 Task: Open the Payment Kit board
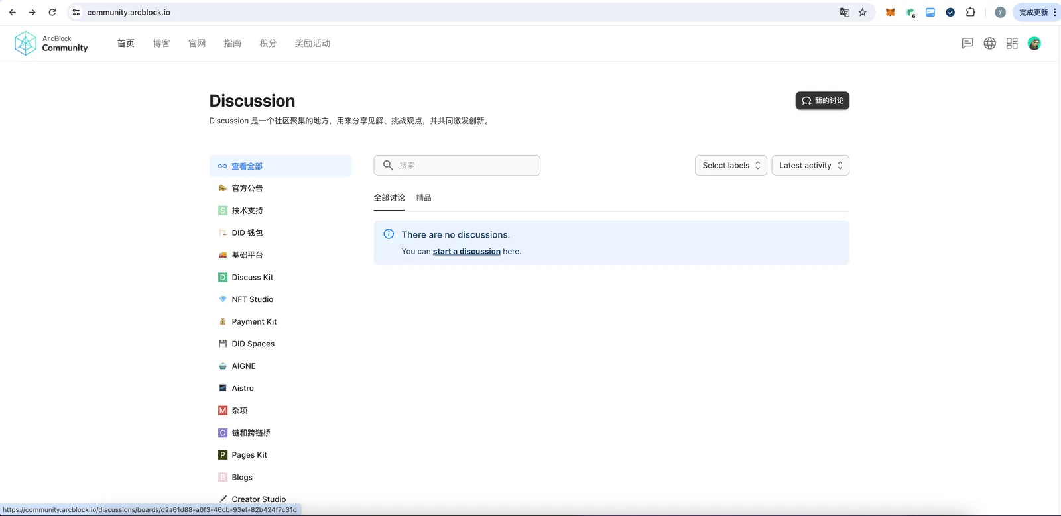pyautogui.click(x=281, y=321)
